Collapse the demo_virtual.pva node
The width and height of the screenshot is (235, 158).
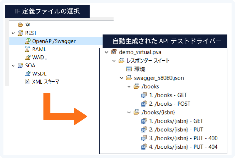coord(106,52)
